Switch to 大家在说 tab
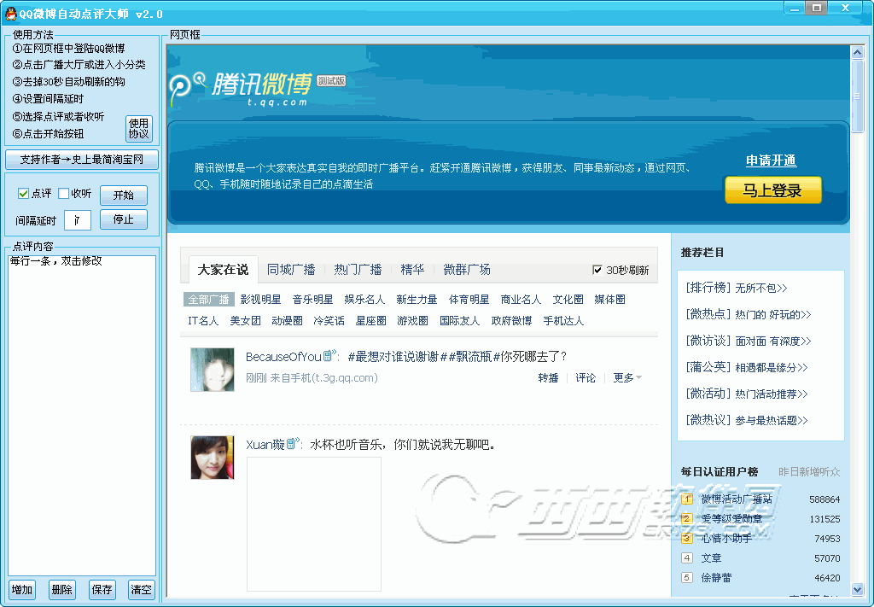Screen dimensions: 874x607 [223, 270]
